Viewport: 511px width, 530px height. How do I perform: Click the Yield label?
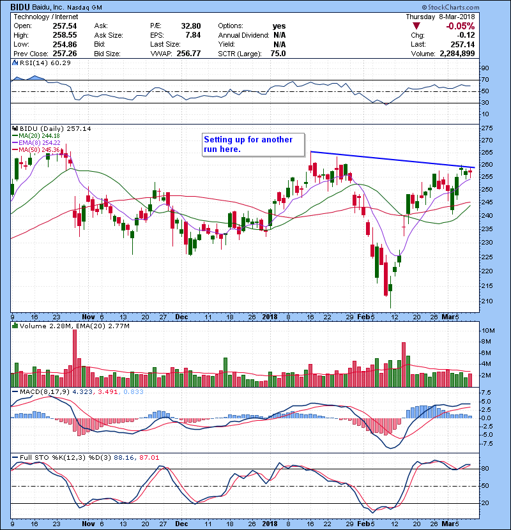pyautogui.click(x=226, y=44)
